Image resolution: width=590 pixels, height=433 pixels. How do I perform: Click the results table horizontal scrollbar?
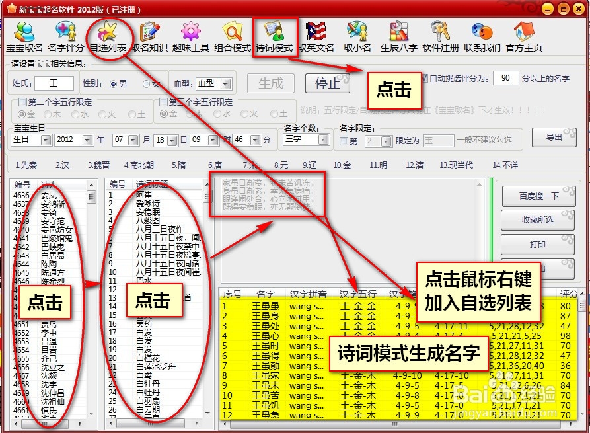click(396, 424)
